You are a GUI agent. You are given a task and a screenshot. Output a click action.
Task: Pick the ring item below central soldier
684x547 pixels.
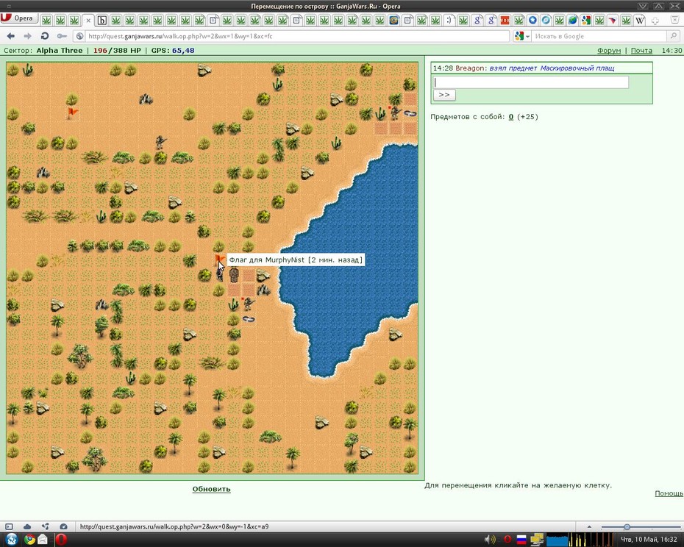249,319
